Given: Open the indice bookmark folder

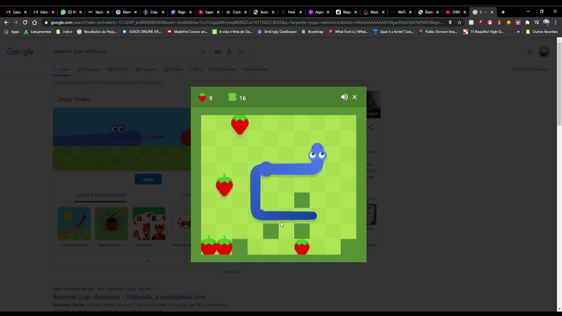Looking at the screenshot, I should coord(64,32).
